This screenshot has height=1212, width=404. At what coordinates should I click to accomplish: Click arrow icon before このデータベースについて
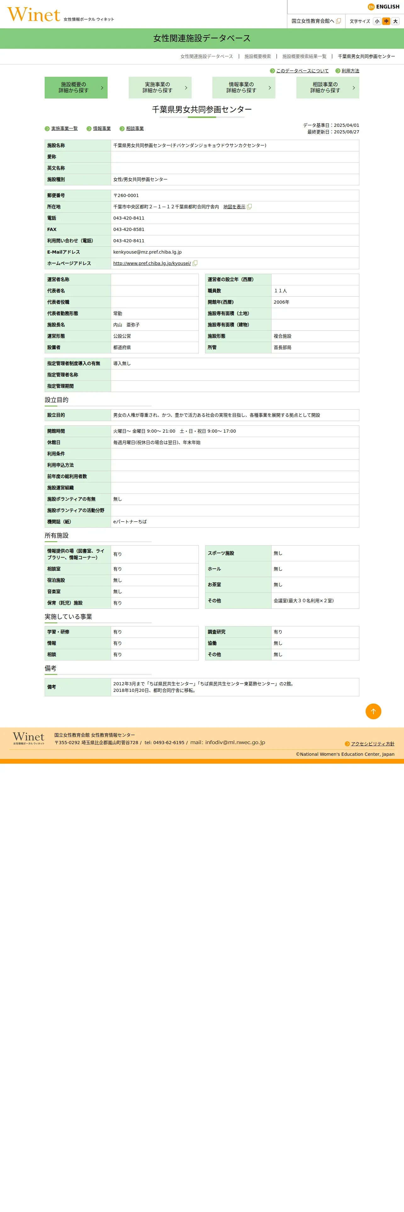(272, 71)
